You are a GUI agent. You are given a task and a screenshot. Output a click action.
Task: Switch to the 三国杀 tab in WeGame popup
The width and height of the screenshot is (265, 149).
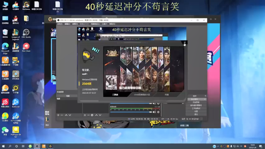pos(115,95)
